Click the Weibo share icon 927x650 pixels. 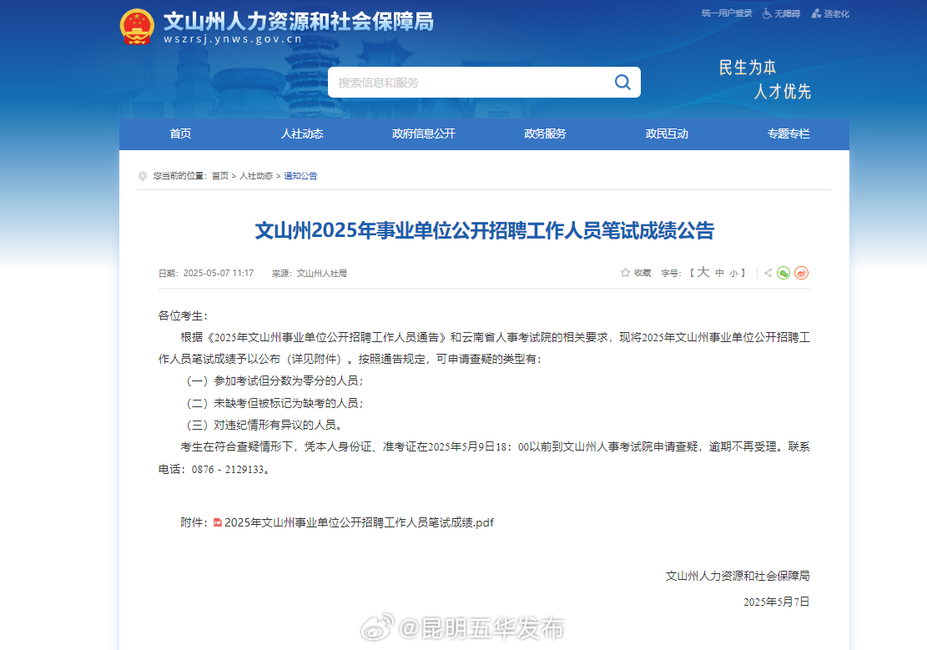pos(801,273)
